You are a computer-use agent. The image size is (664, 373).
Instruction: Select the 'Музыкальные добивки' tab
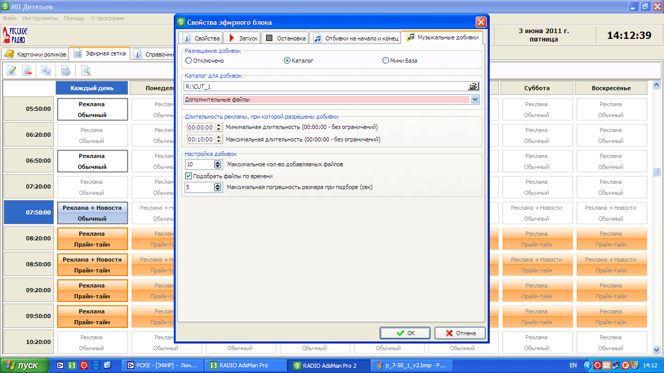click(442, 37)
